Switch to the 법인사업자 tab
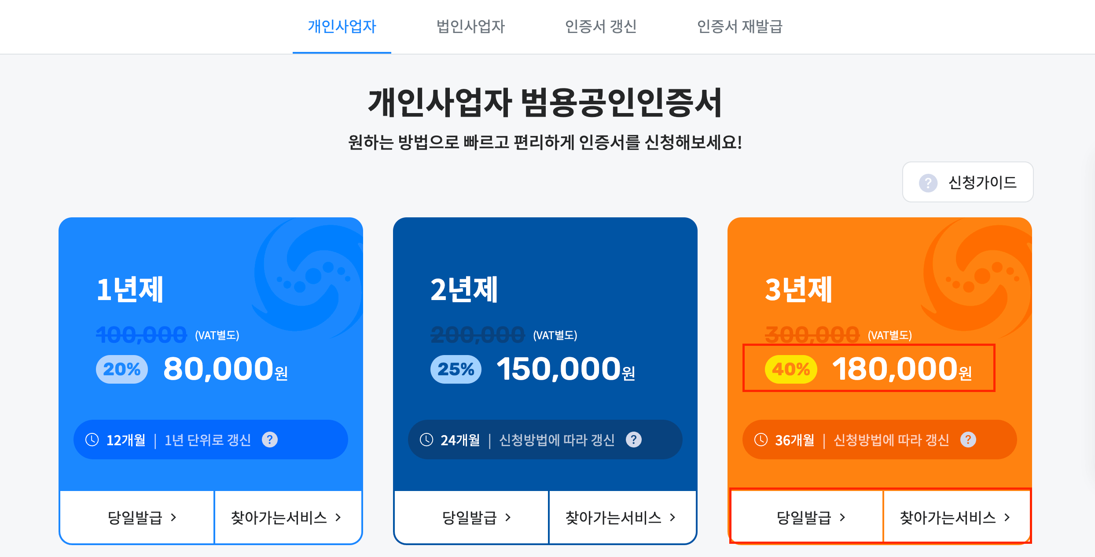Image resolution: width=1095 pixels, height=557 pixels. 470,27
